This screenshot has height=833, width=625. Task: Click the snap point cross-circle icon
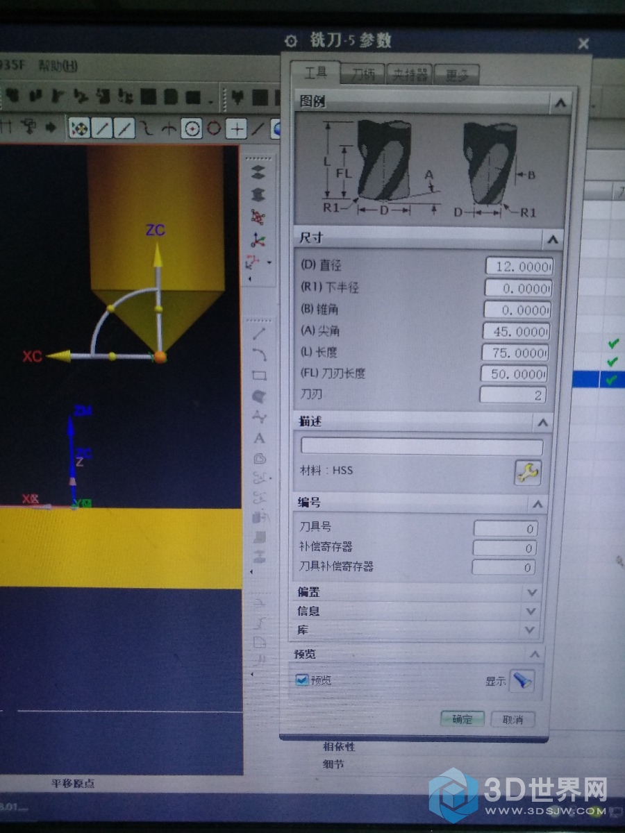pyautogui.click(x=80, y=128)
